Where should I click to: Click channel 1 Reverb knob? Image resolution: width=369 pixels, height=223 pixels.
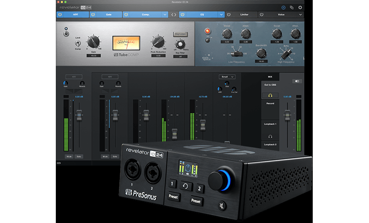[x=82, y=83]
